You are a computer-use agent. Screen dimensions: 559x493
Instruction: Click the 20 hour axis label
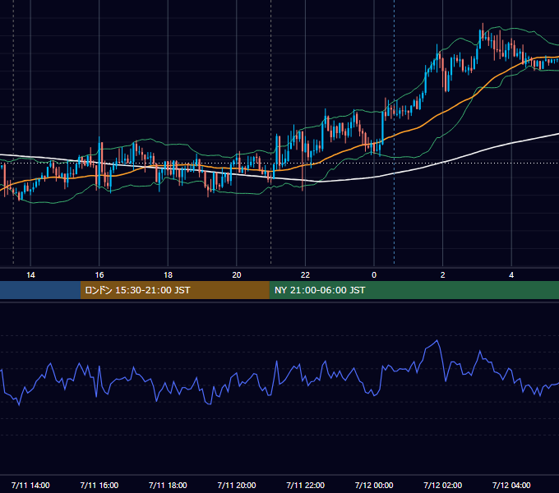pyautogui.click(x=237, y=275)
